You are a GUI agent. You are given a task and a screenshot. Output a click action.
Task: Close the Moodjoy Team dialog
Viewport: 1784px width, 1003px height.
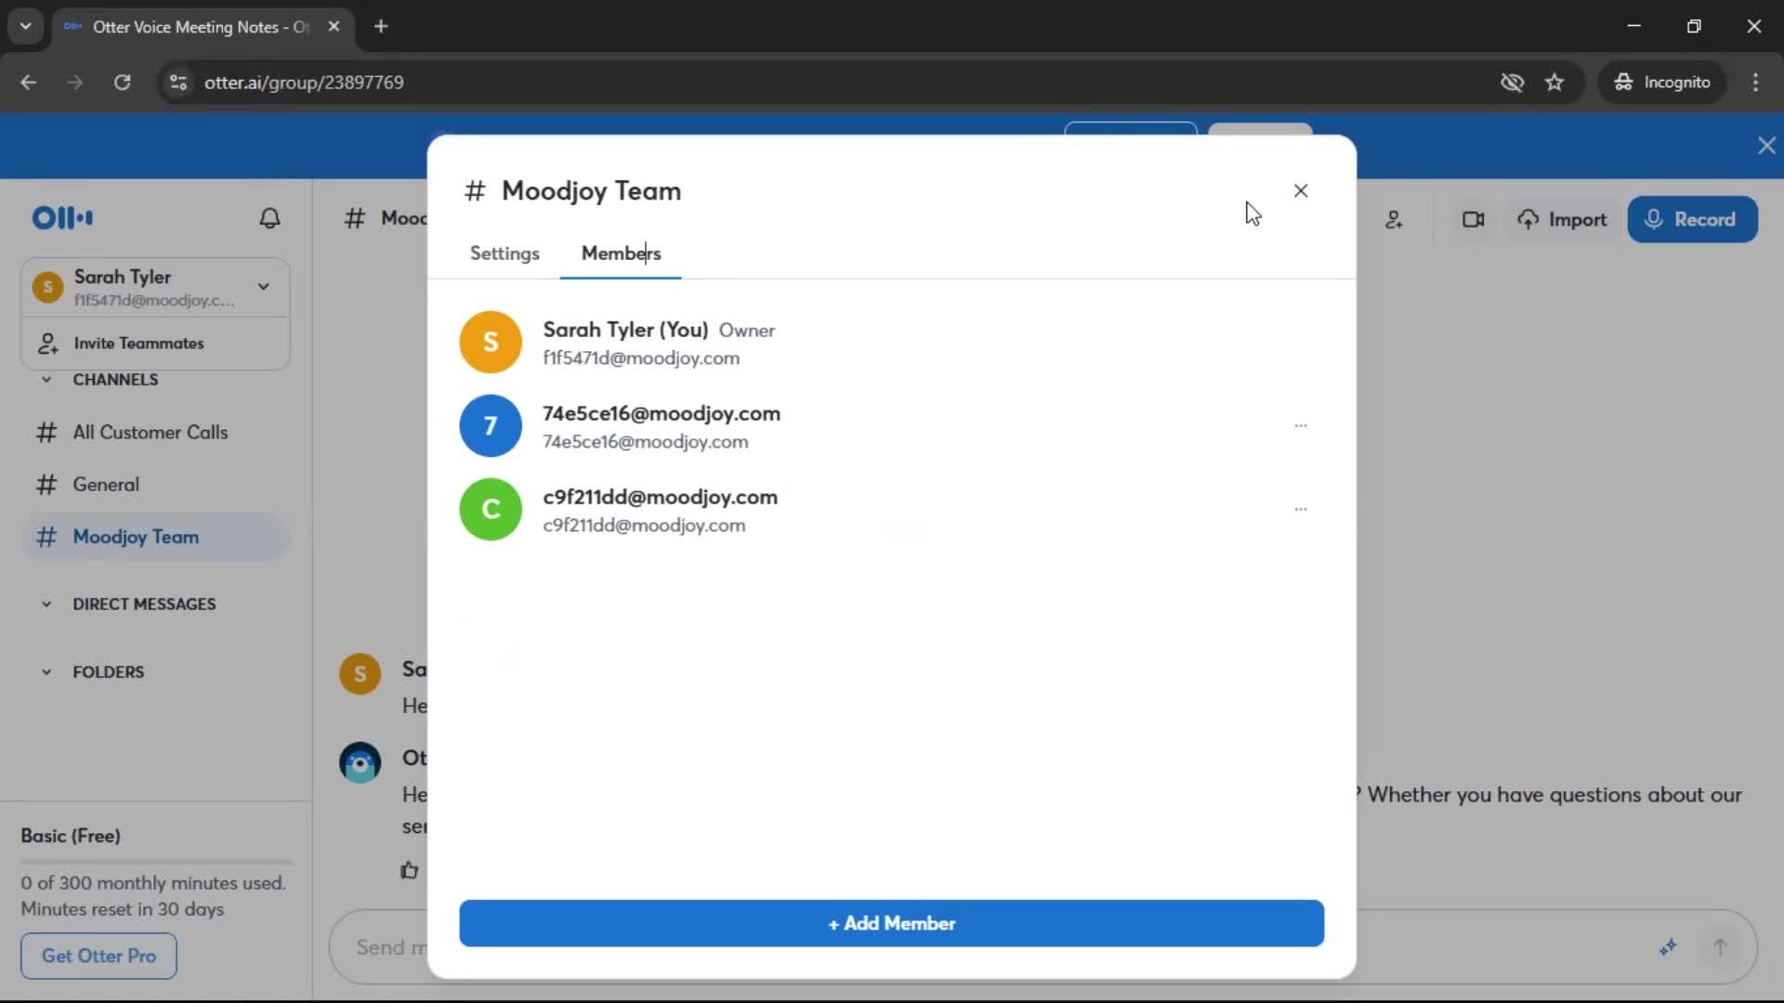click(x=1301, y=190)
